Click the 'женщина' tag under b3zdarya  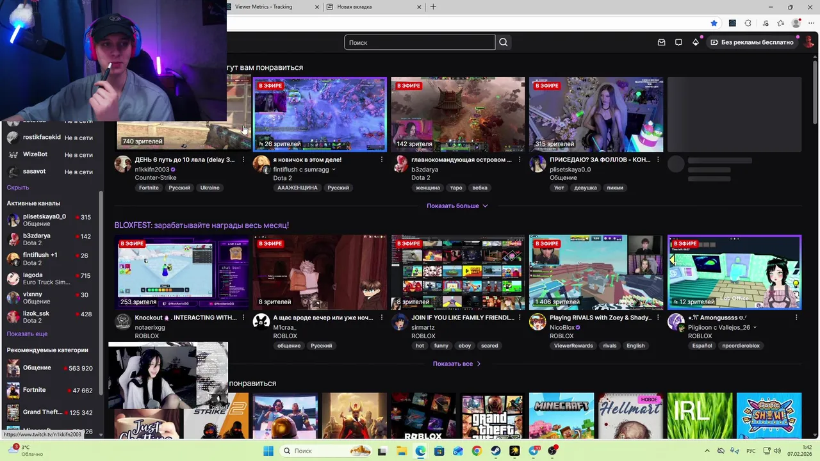coord(428,188)
